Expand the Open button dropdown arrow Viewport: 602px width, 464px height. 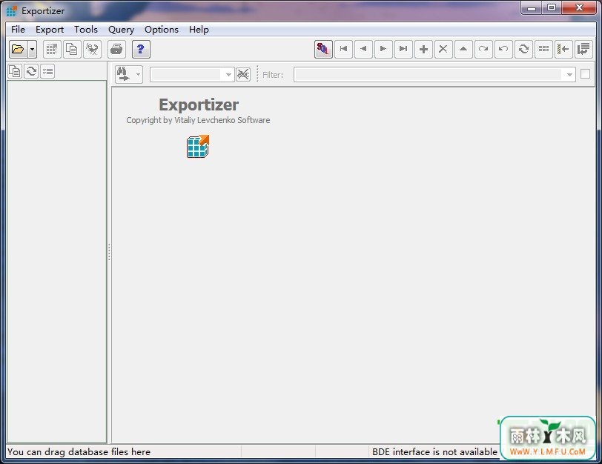[33, 49]
